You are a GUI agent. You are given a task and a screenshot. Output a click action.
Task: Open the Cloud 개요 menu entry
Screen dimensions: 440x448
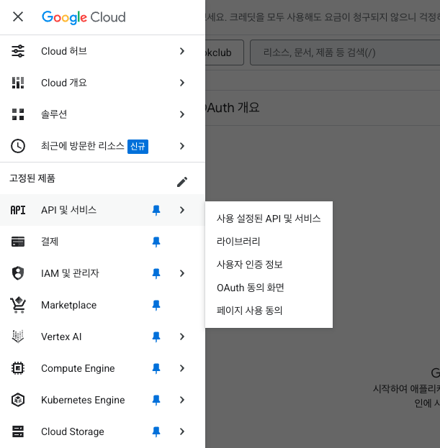point(102,83)
